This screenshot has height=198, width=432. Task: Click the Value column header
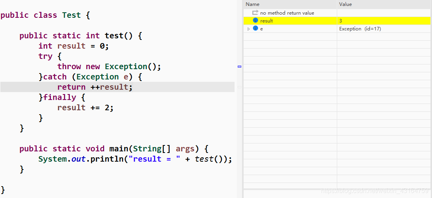[x=384, y=4]
